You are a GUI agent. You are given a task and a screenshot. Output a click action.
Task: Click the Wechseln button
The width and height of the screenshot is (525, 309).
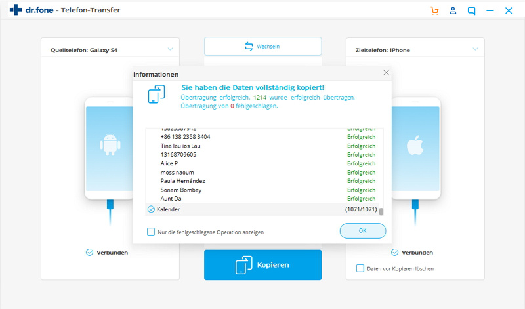(x=263, y=46)
